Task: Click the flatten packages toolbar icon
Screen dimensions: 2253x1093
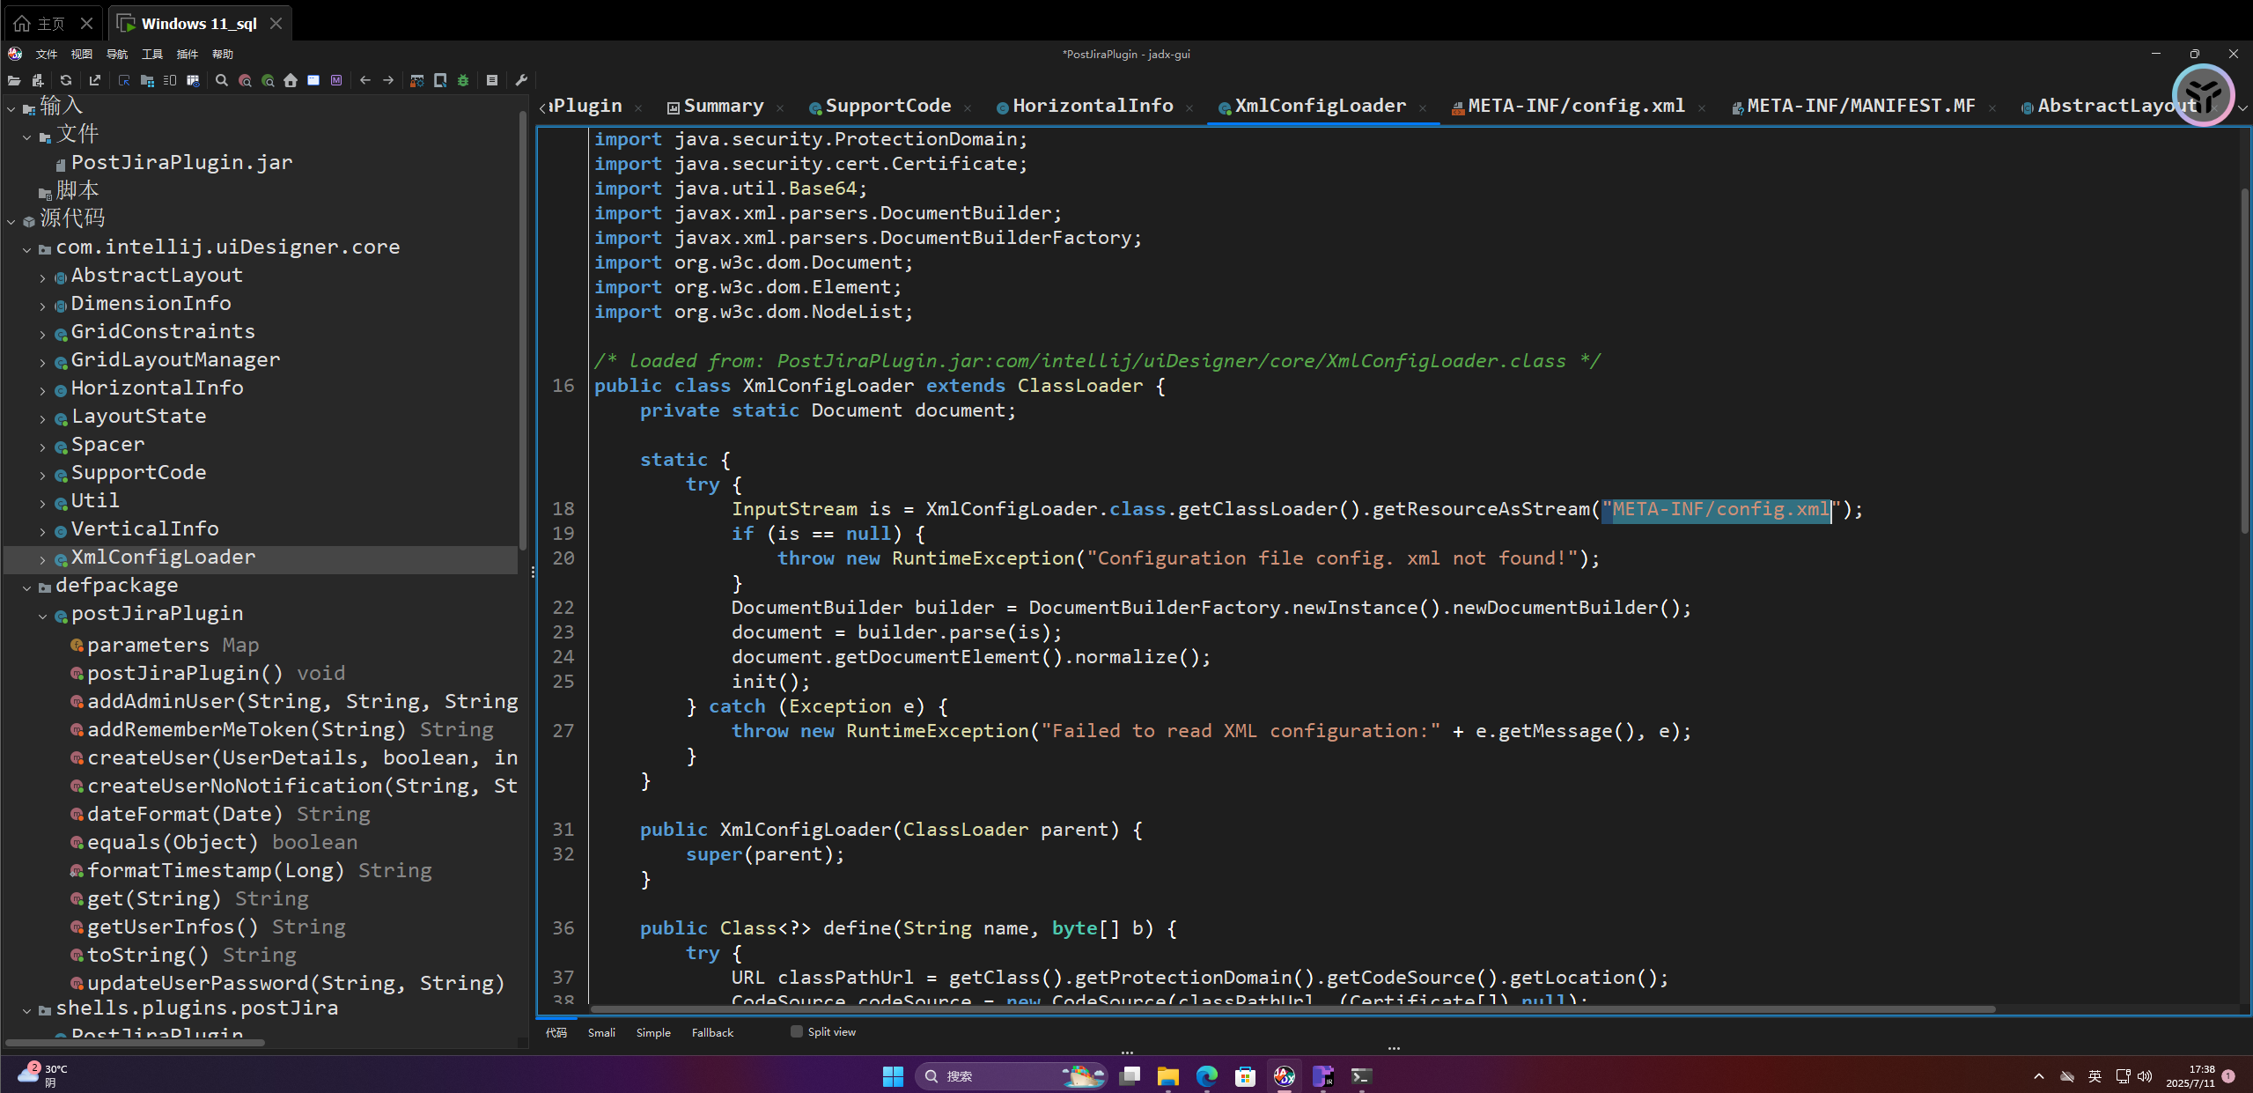Action: (x=147, y=80)
